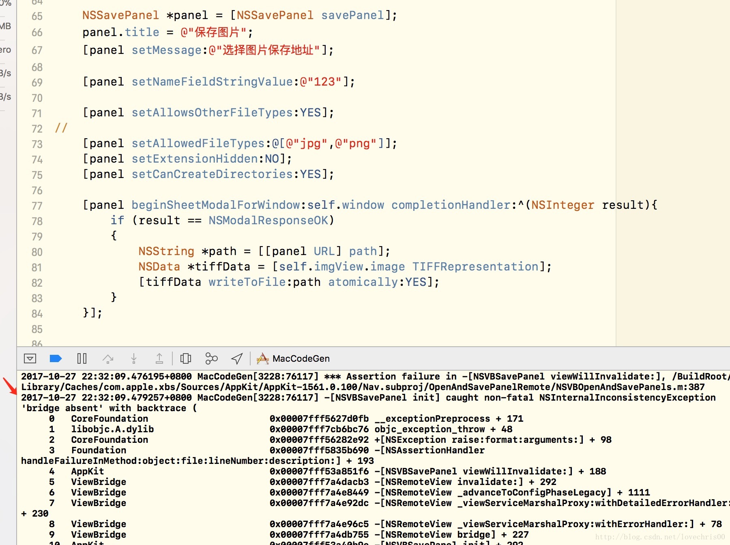Click the memory MB gauge in sidebar
This screenshot has height=545, width=730.
click(5, 26)
